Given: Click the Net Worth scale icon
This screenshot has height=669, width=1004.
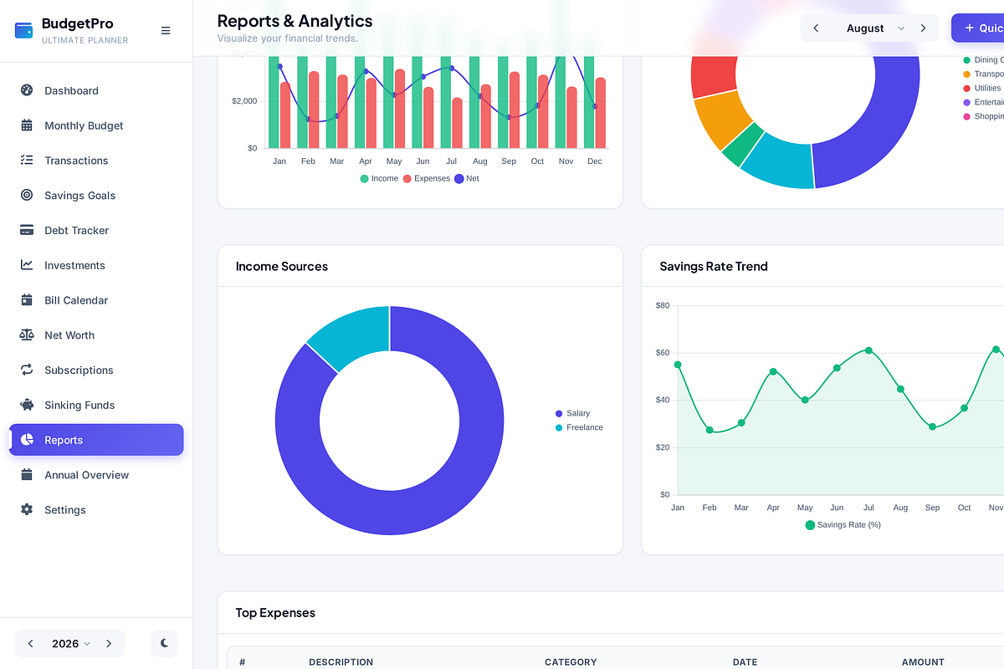Looking at the screenshot, I should pyautogui.click(x=27, y=335).
